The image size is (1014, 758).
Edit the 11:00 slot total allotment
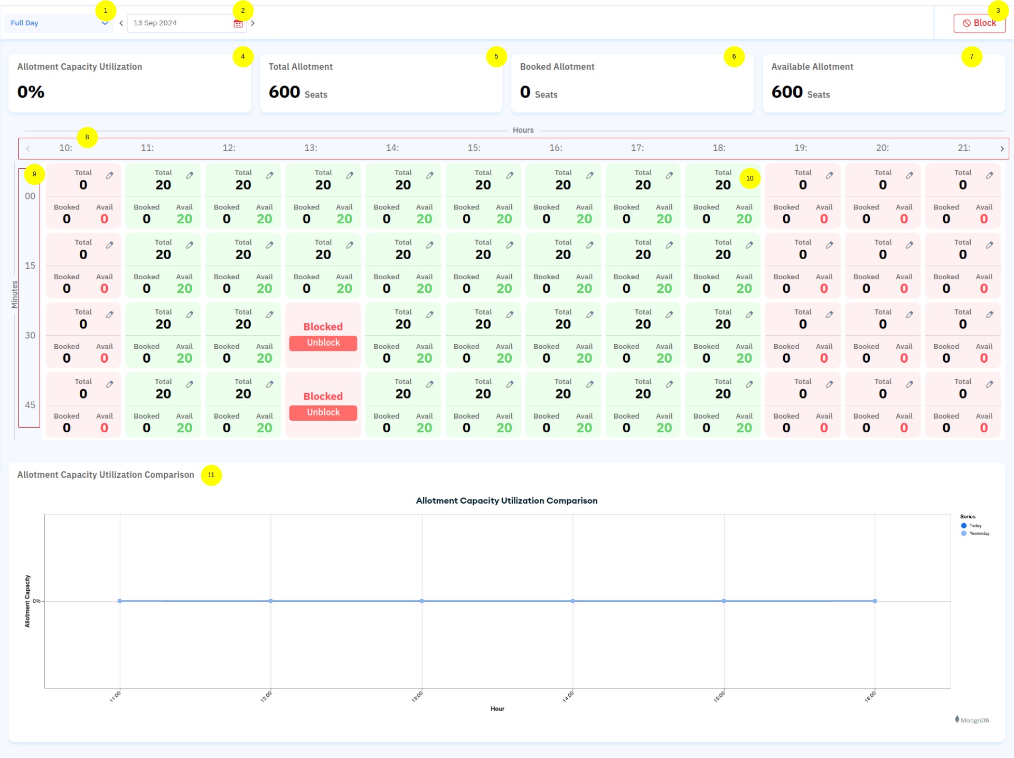(x=190, y=175)
